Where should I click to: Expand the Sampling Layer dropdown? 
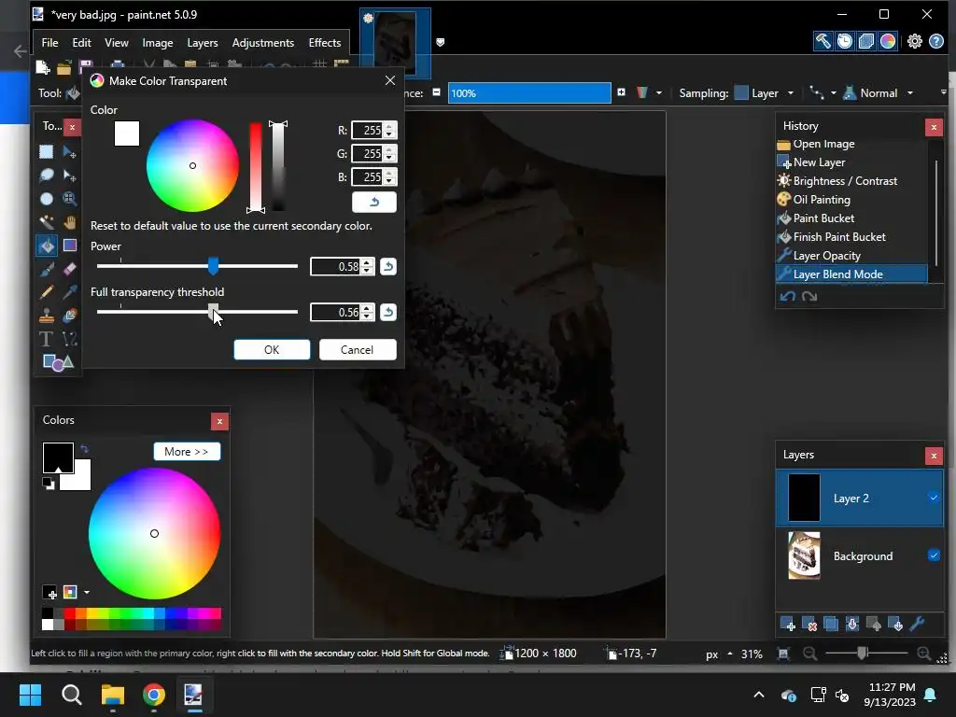790,93
